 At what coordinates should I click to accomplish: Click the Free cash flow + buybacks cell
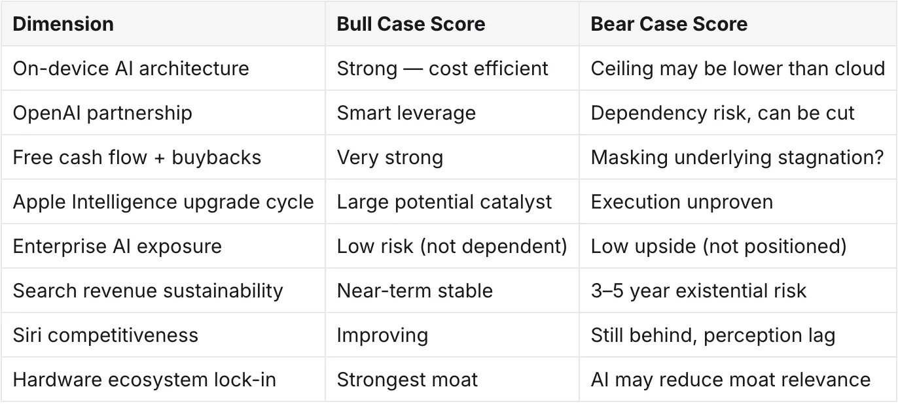[x=163, y=157]
